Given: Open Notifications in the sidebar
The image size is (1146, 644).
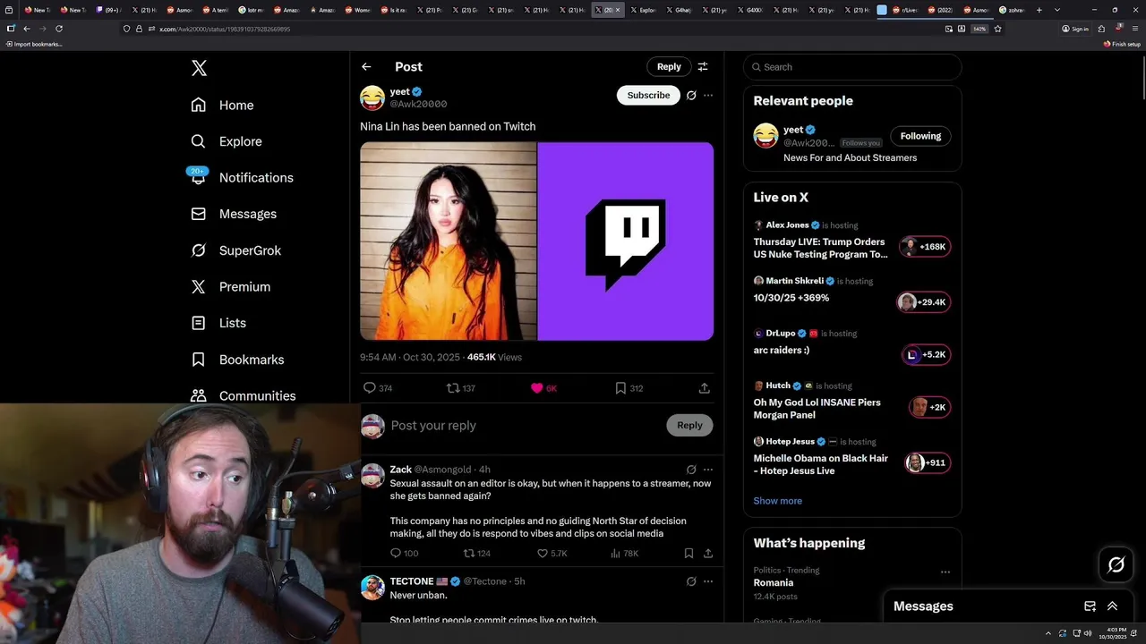Looking at the screenshot, I should point(242,177).
